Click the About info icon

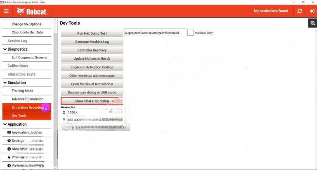pyautogui.click(x=9, y=149)
